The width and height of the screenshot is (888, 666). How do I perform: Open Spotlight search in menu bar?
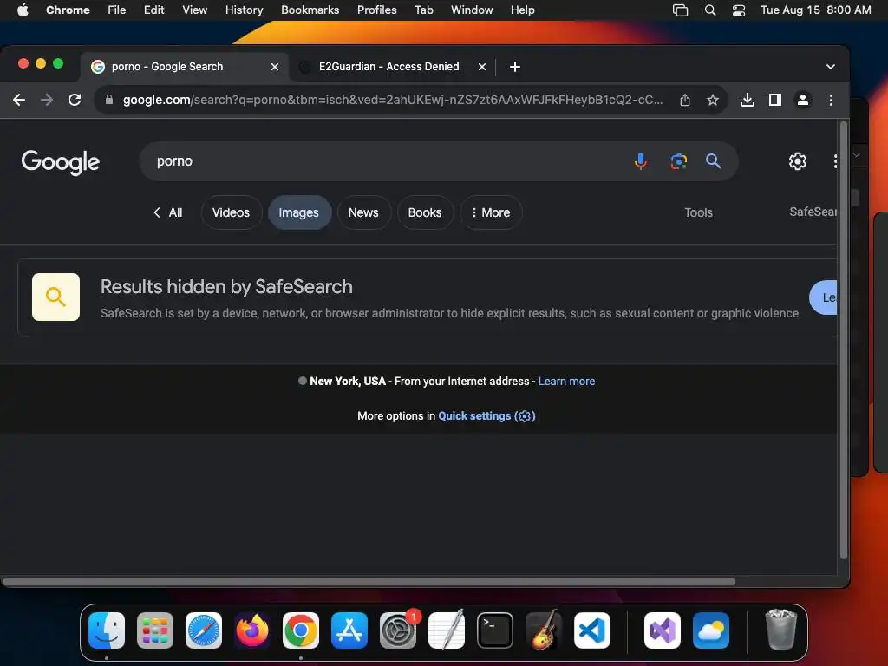point(709,10)
